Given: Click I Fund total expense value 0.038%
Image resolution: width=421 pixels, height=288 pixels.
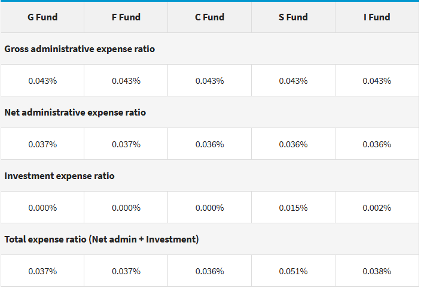Looking at the screenshot, I should click(377, 271).
